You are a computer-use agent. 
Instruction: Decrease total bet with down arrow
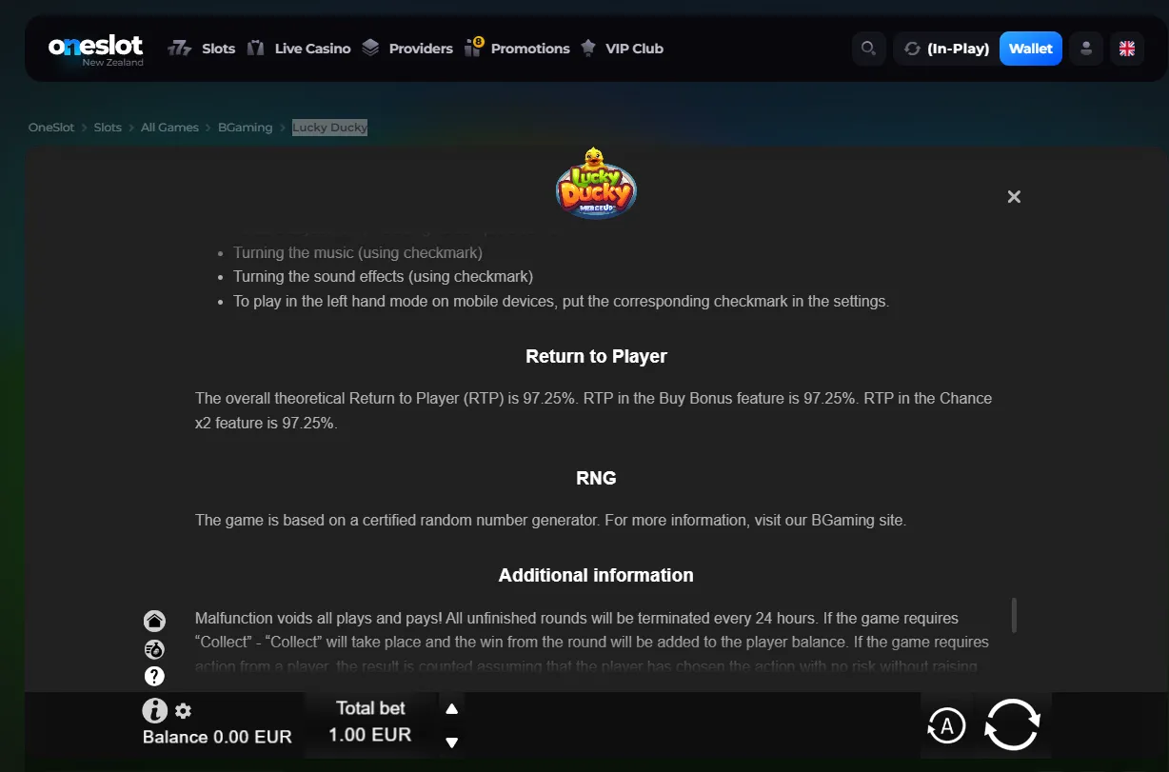click(x=452, y=742)
